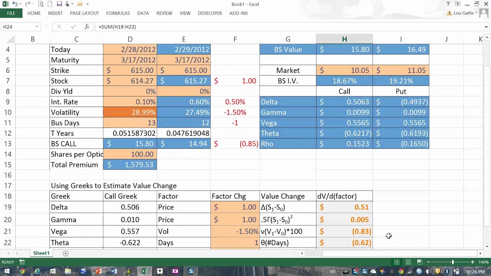Open the touch keyboard tray icon
The image size is (491, 276).
[333, 271]
